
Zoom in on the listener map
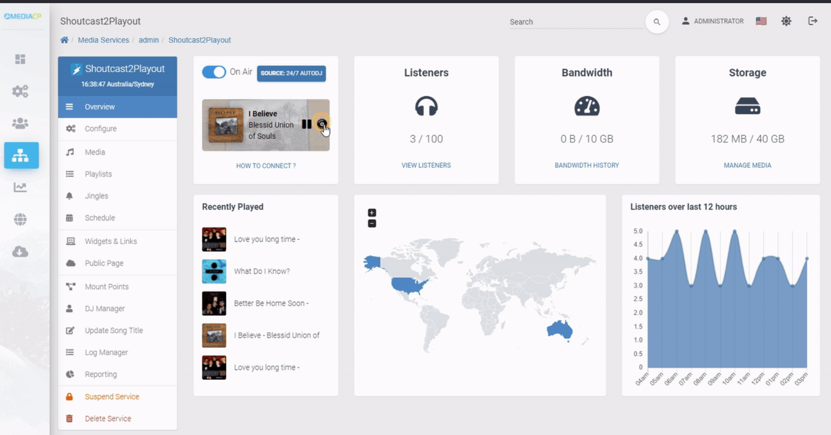tap(372, 213)
